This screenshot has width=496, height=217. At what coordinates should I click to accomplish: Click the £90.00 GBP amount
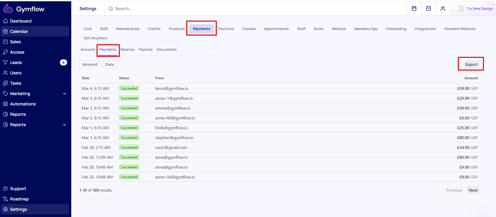tap(467, 157)
